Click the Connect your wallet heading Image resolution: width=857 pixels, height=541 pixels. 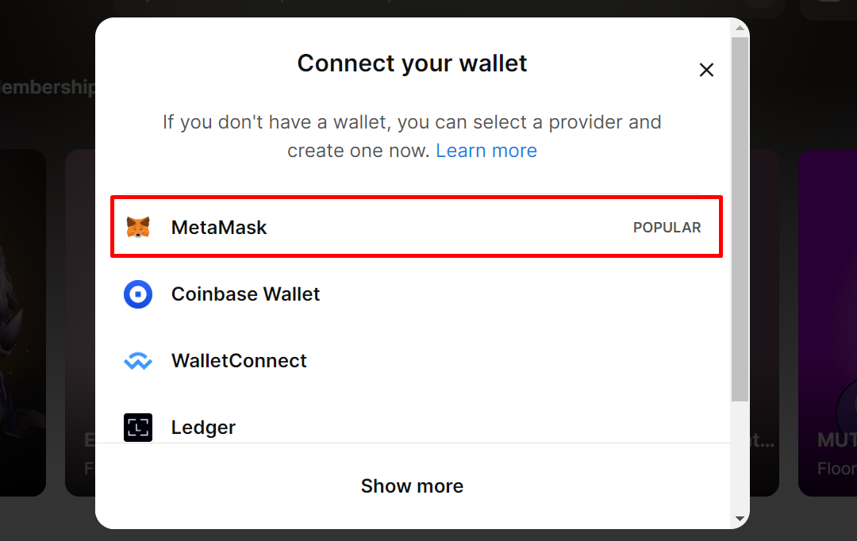pyautogui.click(x=412, y=63)
